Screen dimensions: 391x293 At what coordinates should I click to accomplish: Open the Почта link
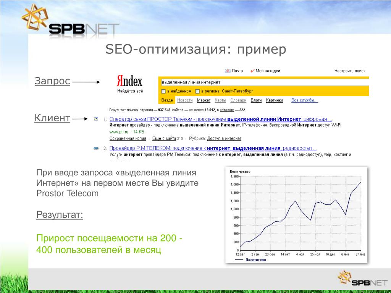tap(238, 71)
